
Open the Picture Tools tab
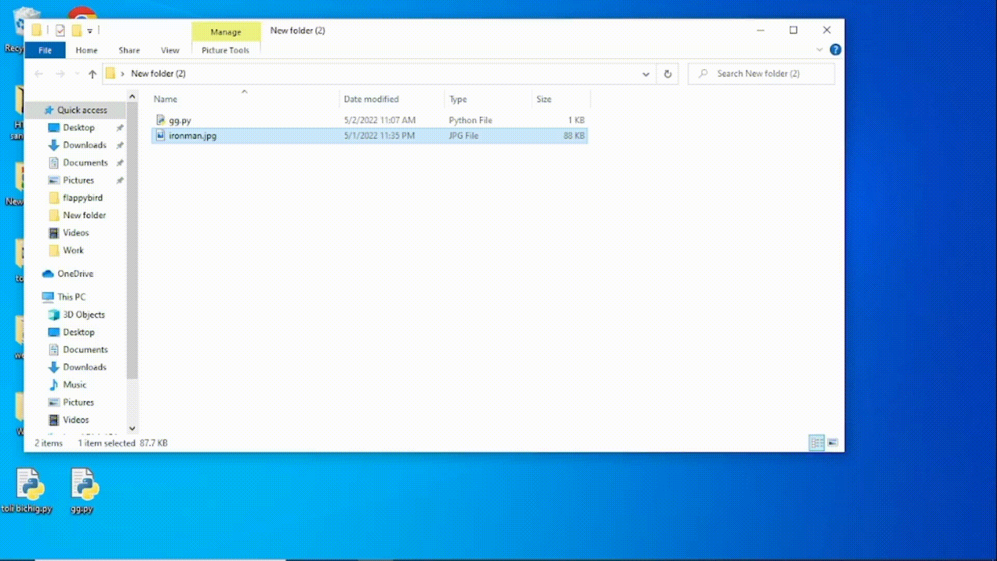point(225,50)
